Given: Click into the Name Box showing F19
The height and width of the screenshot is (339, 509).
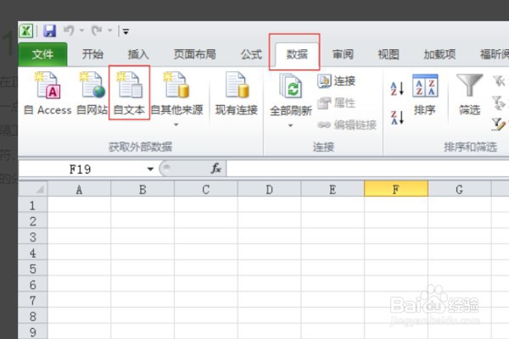Looking at the screenshot, I should [x=81, y=169].
